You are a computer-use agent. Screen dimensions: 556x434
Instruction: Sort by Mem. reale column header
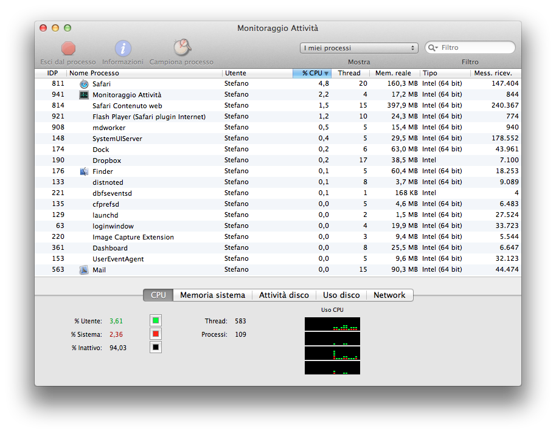pyautogui.click(x=395, y=73)
